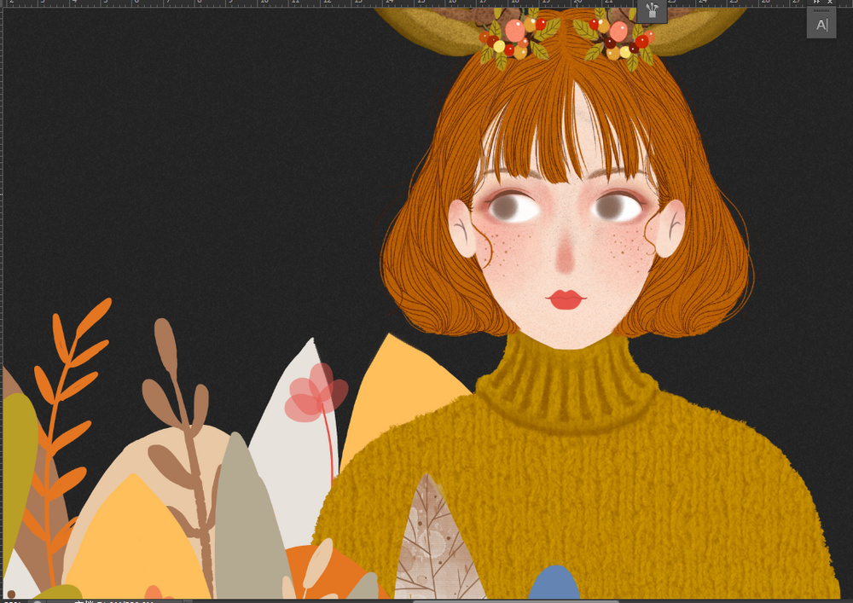This screenshot has height=603, width=853.
Task: Click the gripper above the Character icon
Action: coord(821,9)
